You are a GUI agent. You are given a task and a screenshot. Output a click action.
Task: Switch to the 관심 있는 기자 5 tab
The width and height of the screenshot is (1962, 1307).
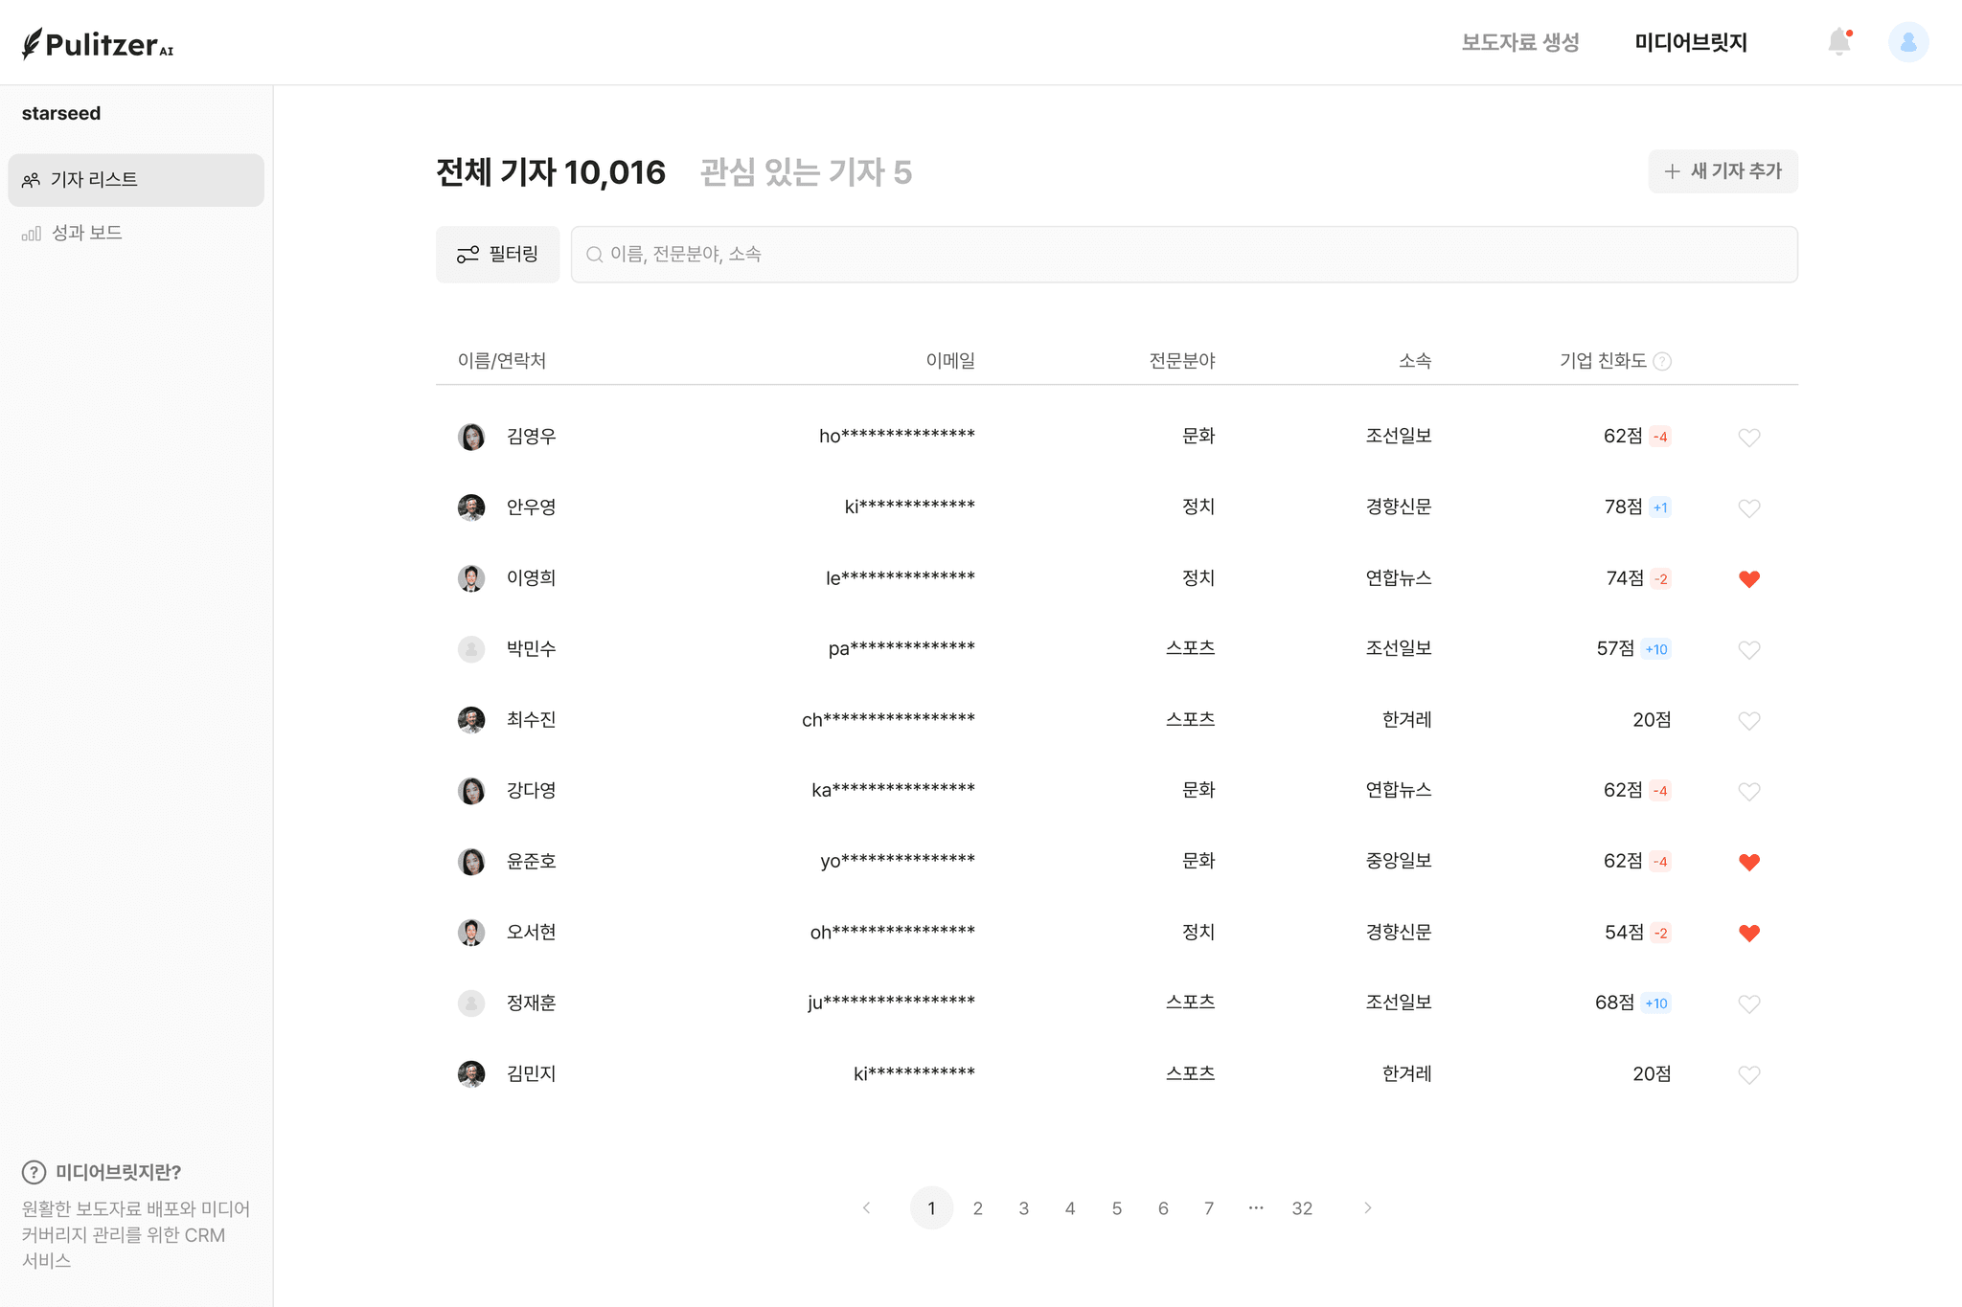click(x=806, y=172)
